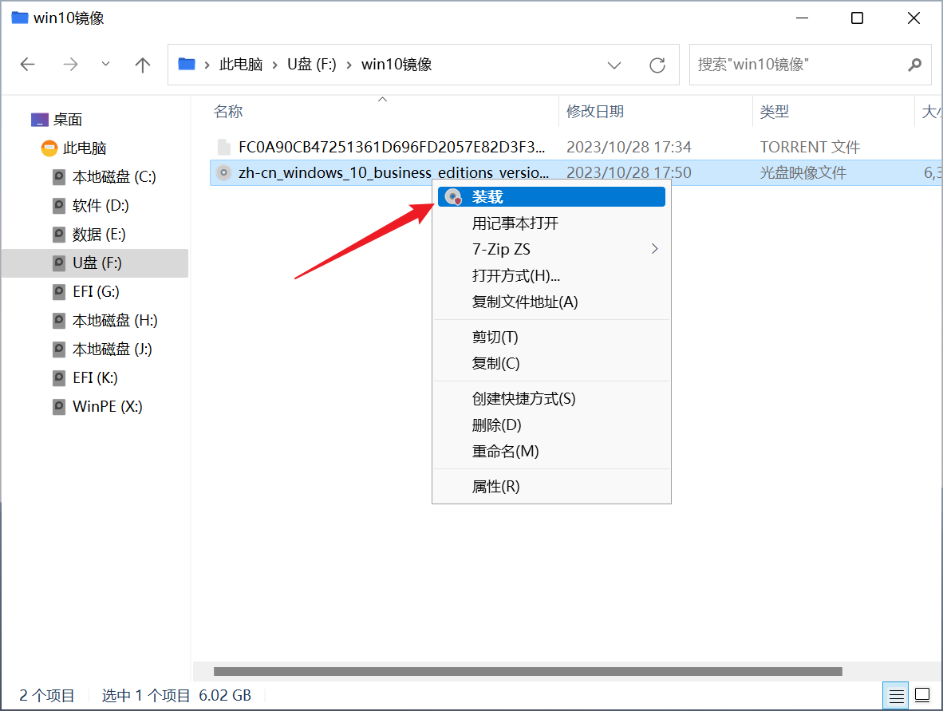943x711 pixels.
Task: Click U盘 (F:) in the address breadcrumb
Action: pos(311,65)
